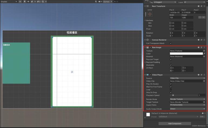The height and width of the screenshot is (128, 208).
Task: Open Raw Image help icon
Action: [199, 47]
